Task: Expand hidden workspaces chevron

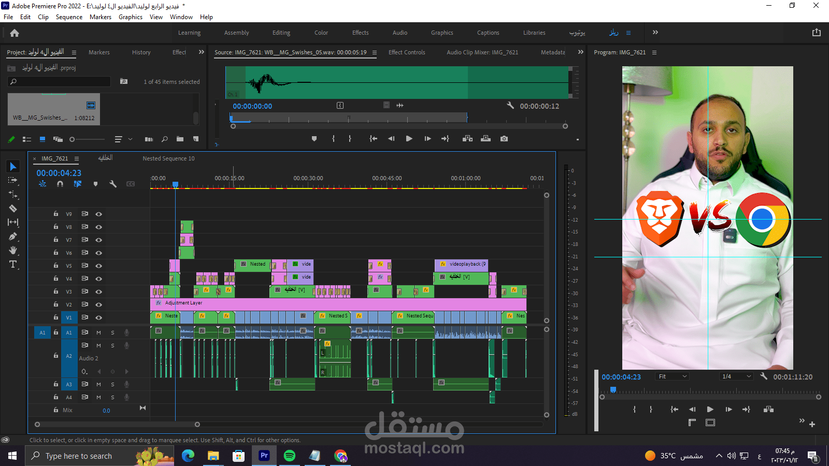Action: pyautogui.click(x=655, y=32)
